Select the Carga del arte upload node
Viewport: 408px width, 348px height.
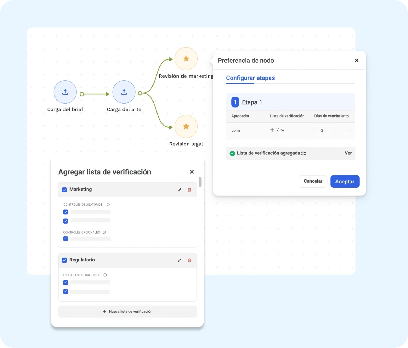[x=124, y=92]
